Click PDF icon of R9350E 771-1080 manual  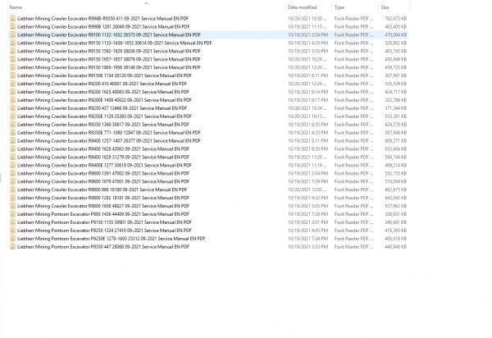point(12,133)
